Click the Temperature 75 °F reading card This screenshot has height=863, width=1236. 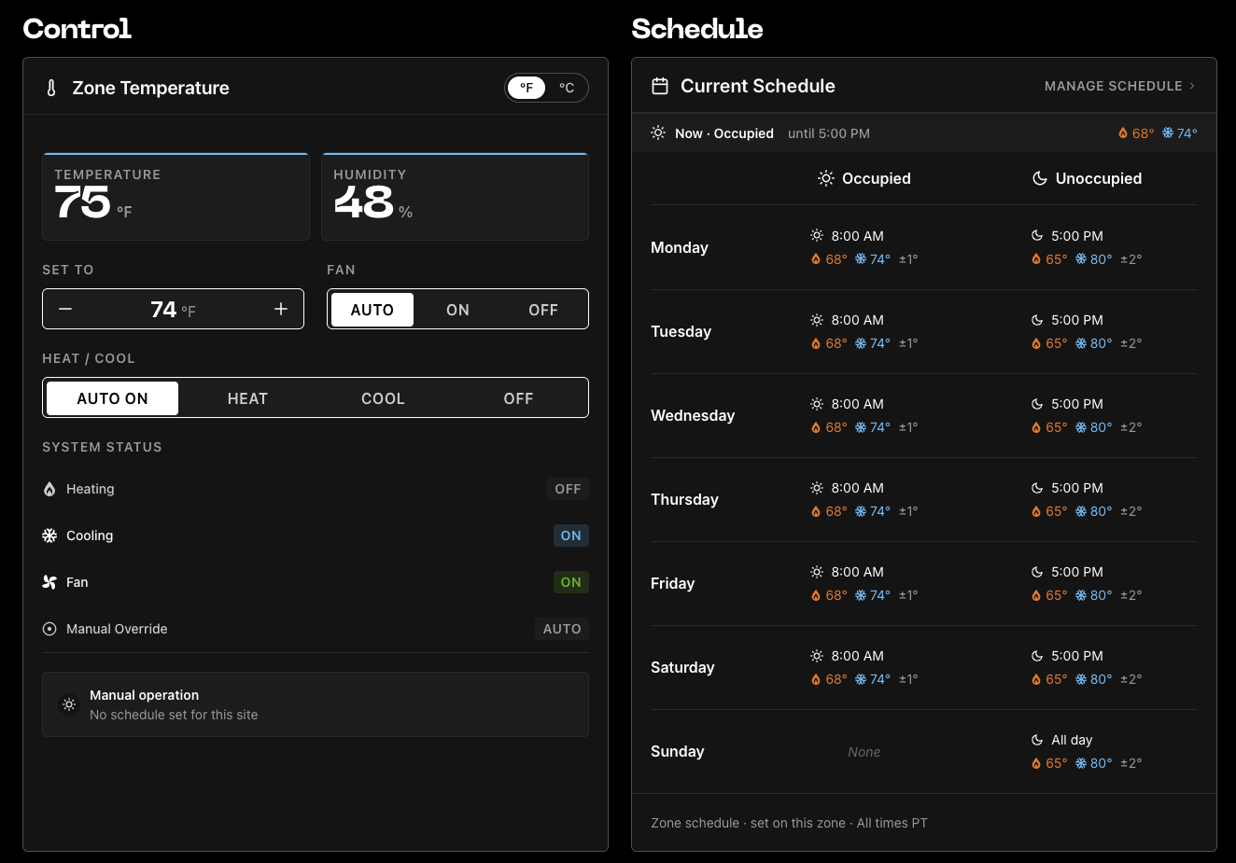tap(176, 197)
